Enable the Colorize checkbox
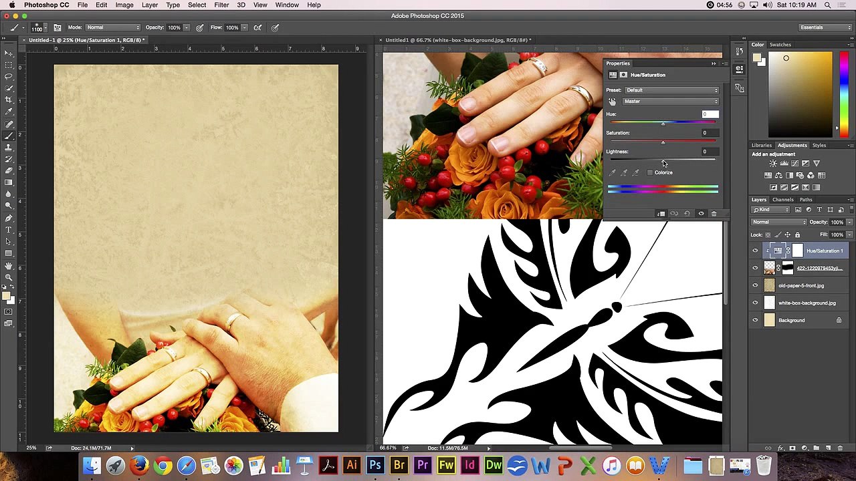 [x=649, y=172]
